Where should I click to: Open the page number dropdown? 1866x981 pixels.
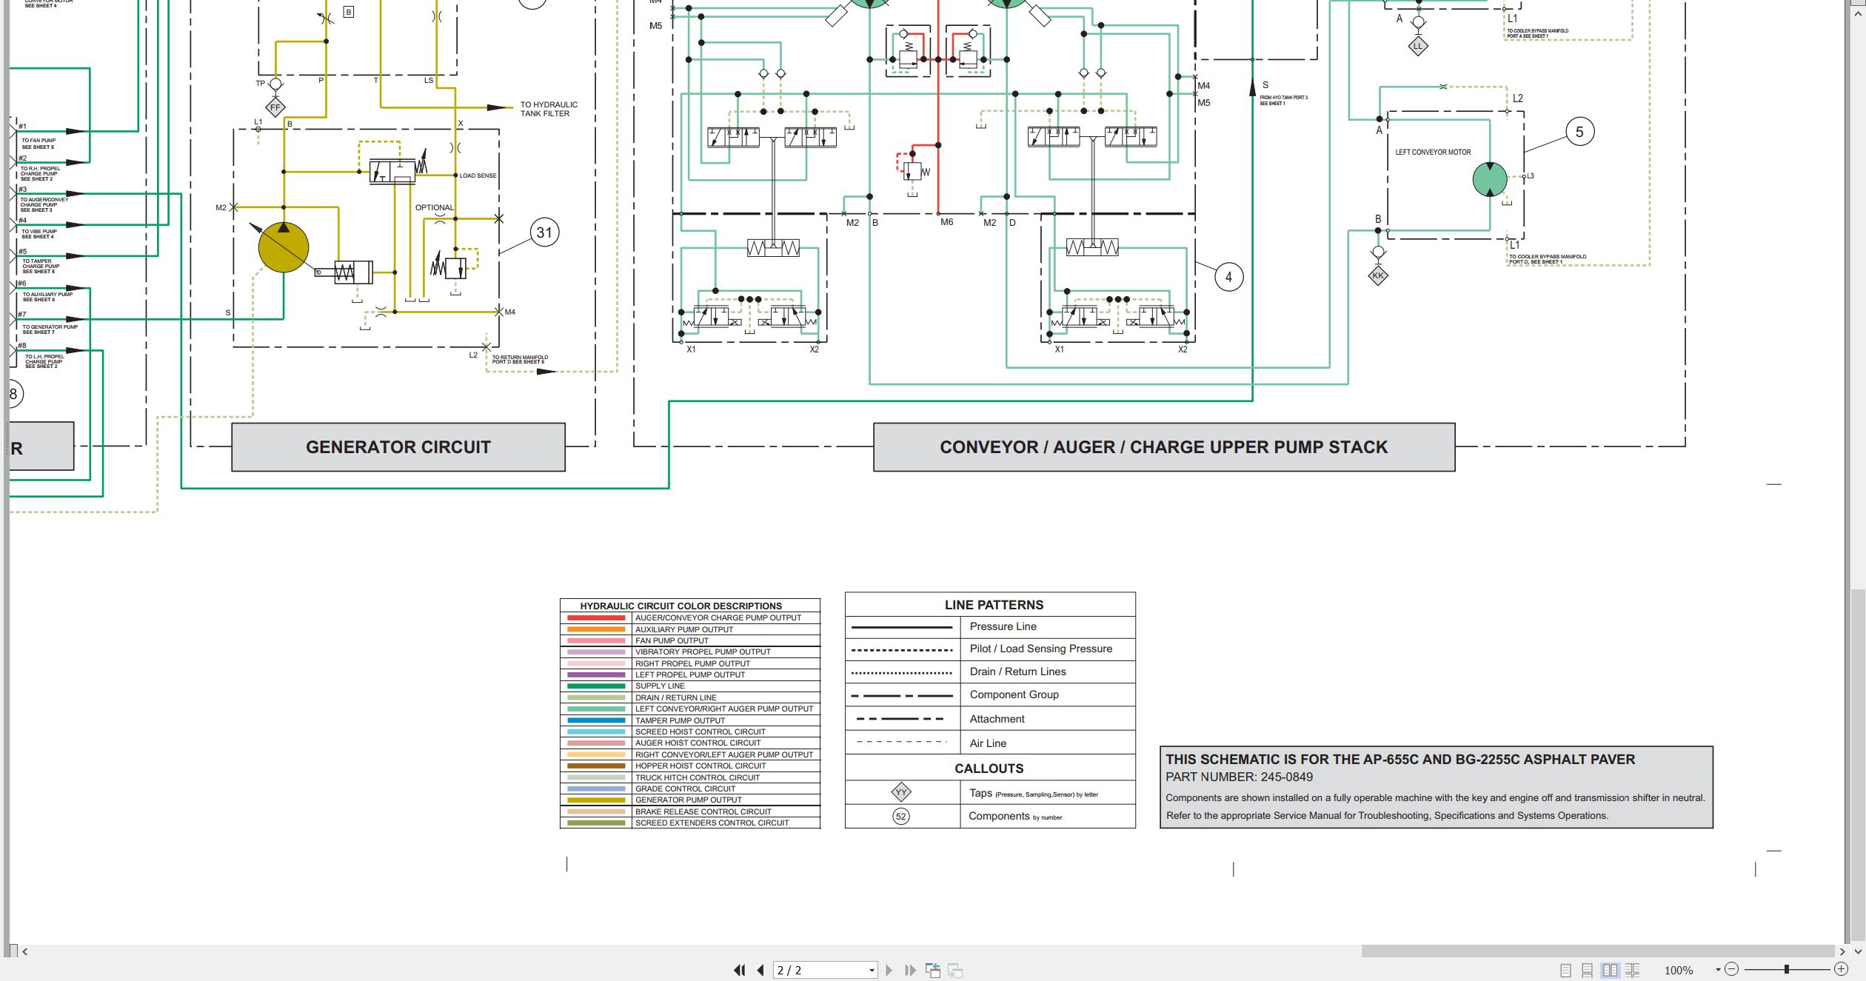pos(872,970)
